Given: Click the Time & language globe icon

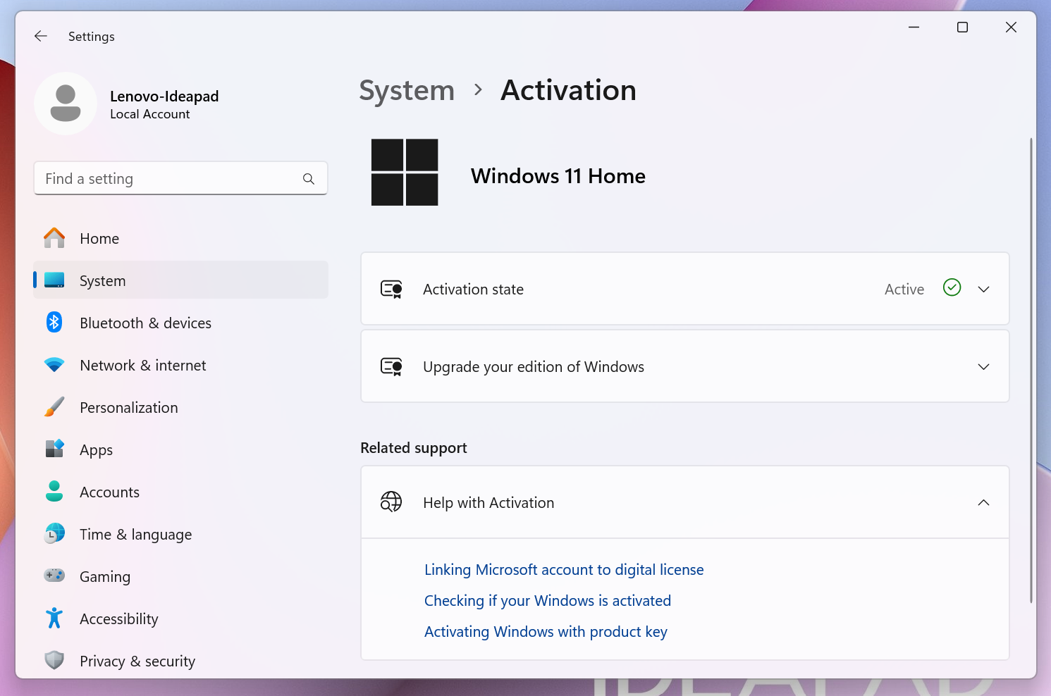Looking at the screenshot, I should (x=54, y=533).
